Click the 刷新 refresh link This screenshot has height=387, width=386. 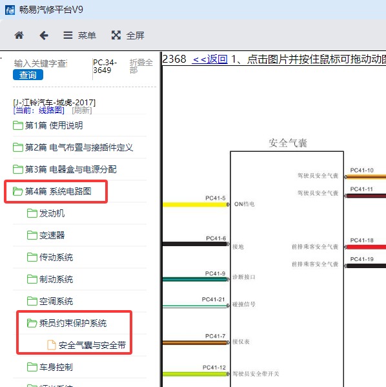point(82,110)
